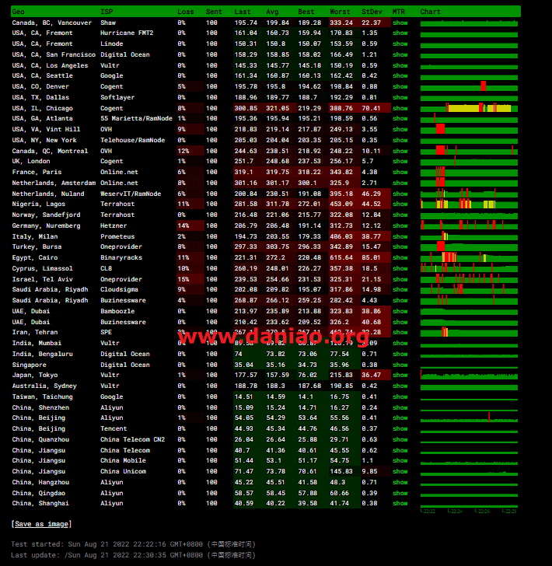Show MTR for Qingdao Aliyun row
The height and width of the screenshot is (566, 552).
click(x=400, y=493)
